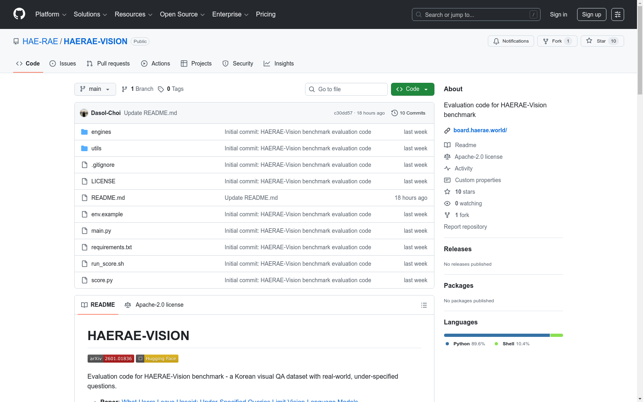
Task: Click commit hash c30dd57
Action: (x=343, y=113)
